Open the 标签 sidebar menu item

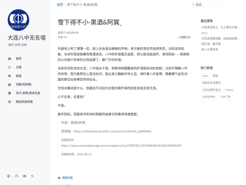coord(19,76)
